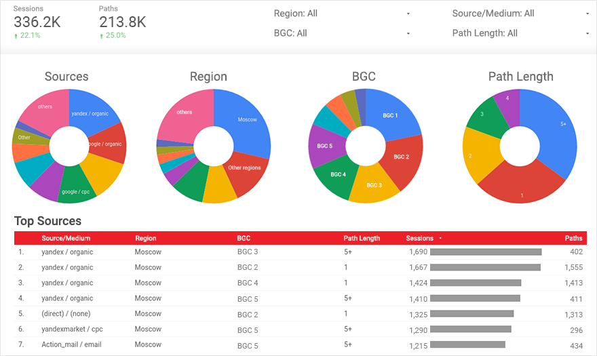597x356 pixels.
Task: Click the sessions bar for row 1
Action: (x=486, y=252)
